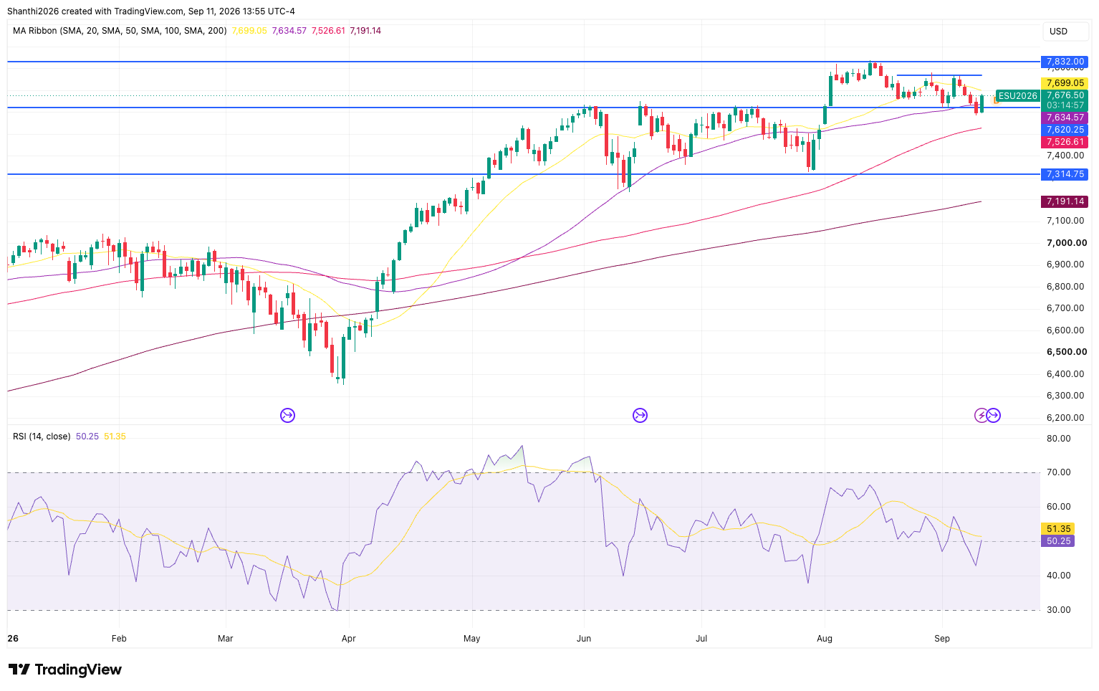Click the pink 7,526.61 price scale label
The width and height of the screenshot is (1099, 691).
coord(1064,142)
